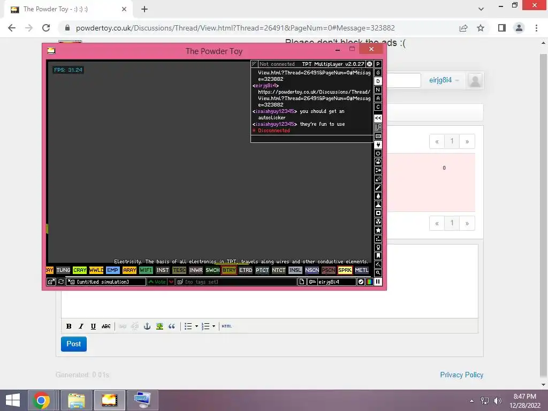Open the Special star category icon
Image resolution: width=548 pixels, height=411 pixels.
[378, 230]
